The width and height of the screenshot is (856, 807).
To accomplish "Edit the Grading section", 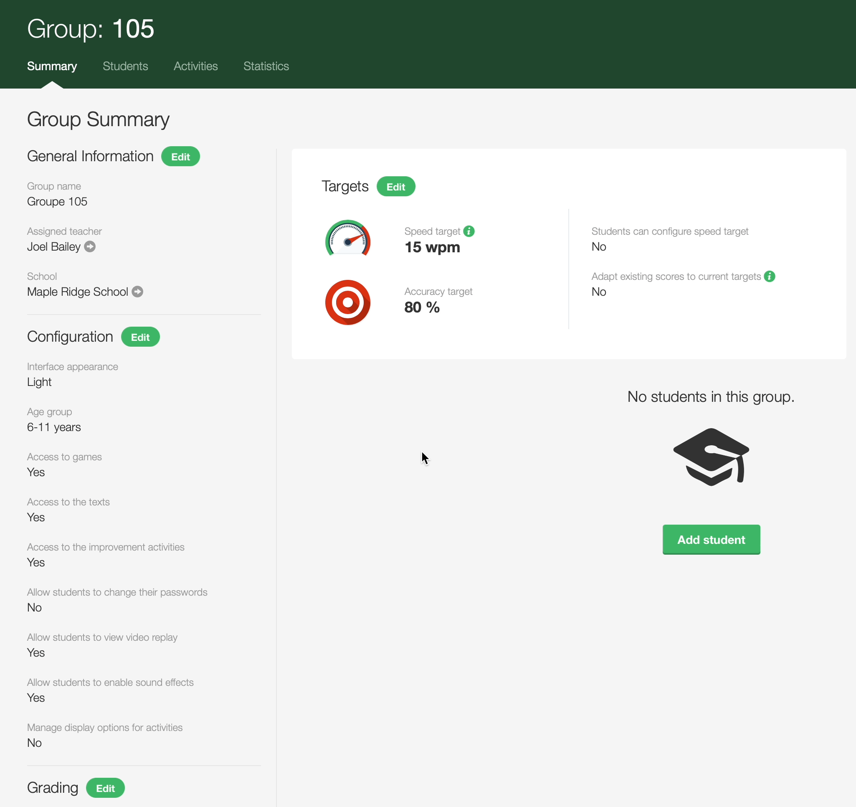I will 105,788.
